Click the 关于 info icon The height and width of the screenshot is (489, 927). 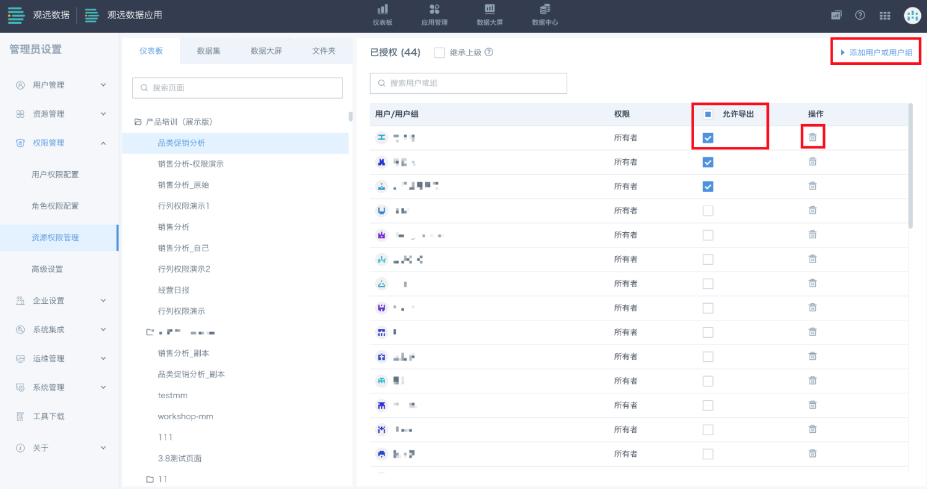click(20, 448)
